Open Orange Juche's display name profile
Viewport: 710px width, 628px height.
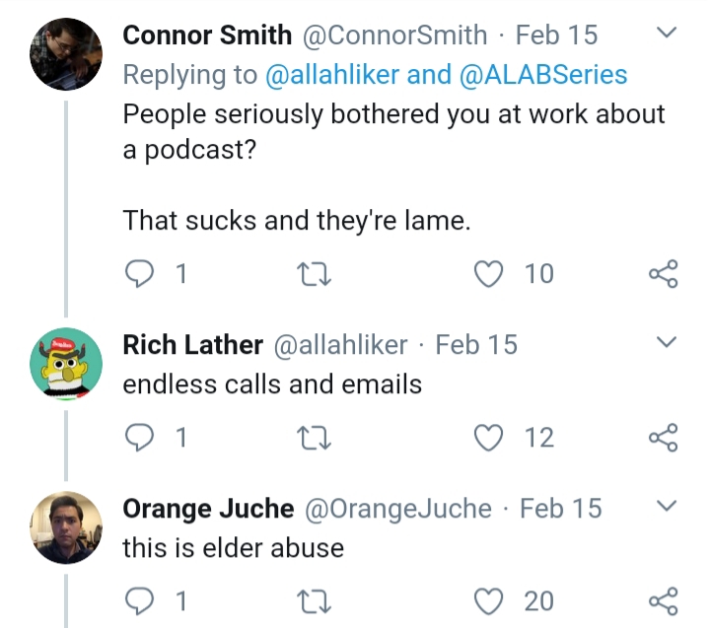(208, 509)
